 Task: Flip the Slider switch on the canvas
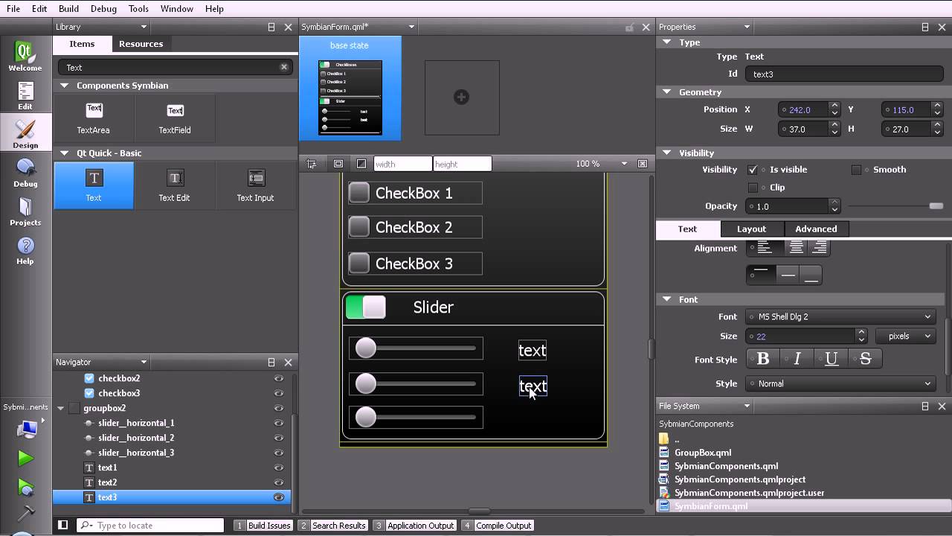(366, 307)
